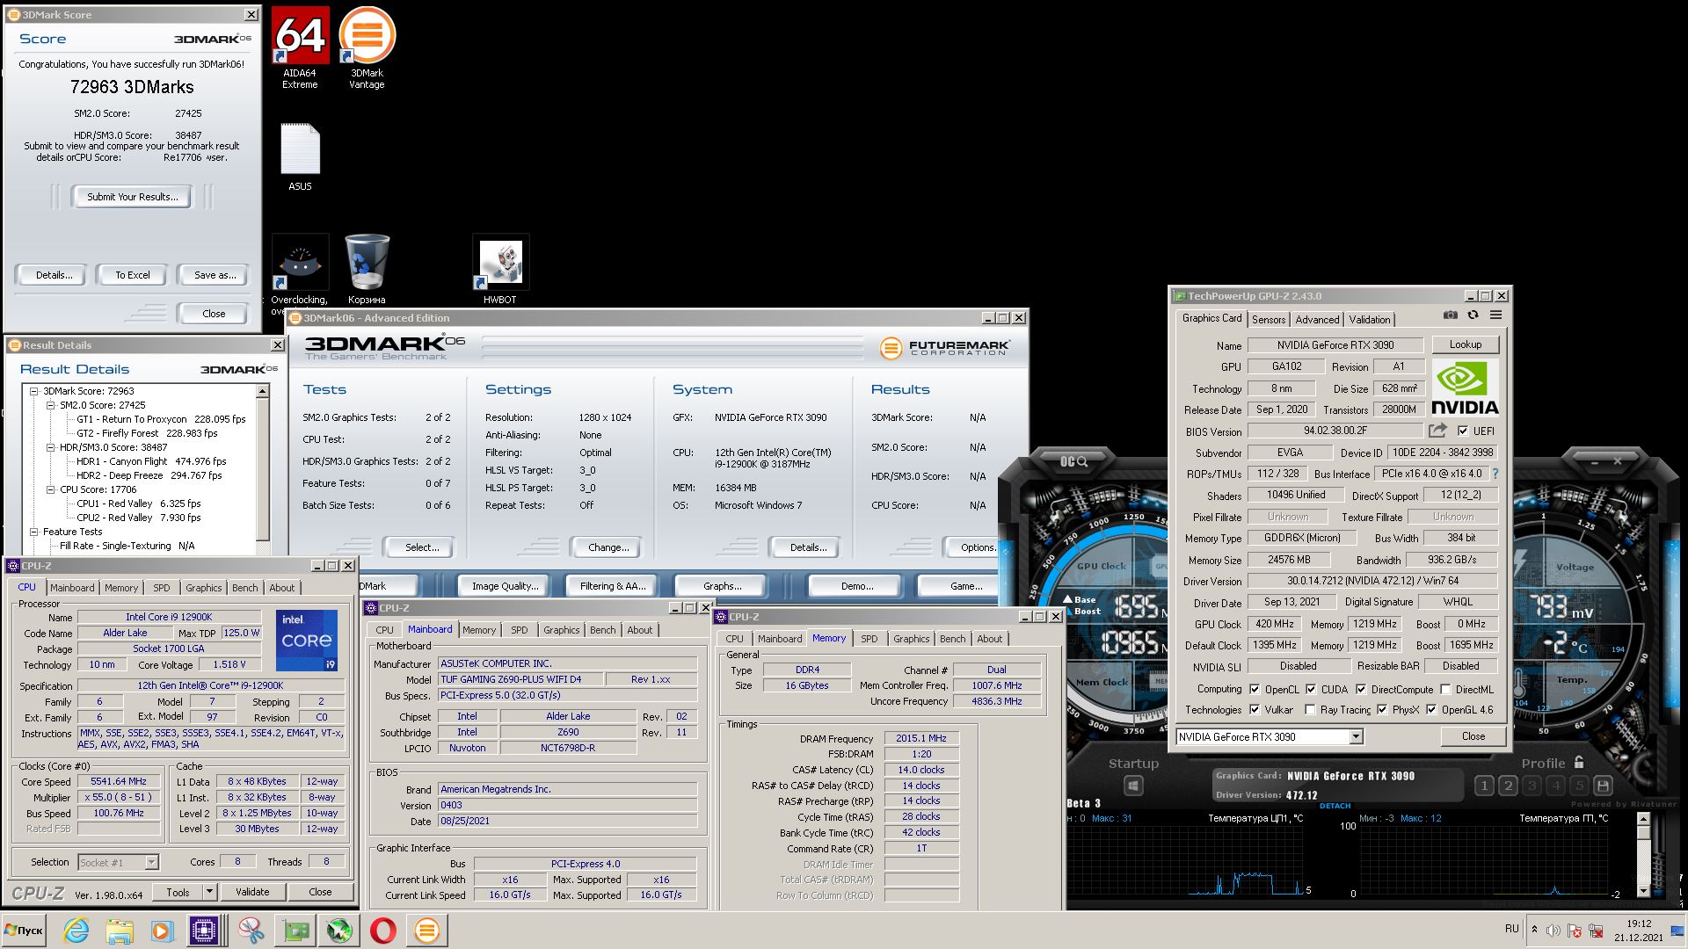The width and height of the screenshot is (1688, 949).
Task: Switch to Sensors tab in GPU-Z
Action: pos(1269,320)
